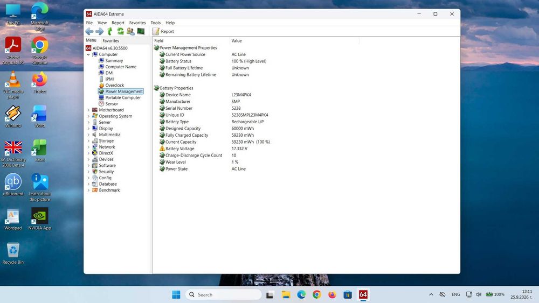Click the Field column header

pos(191,41)
